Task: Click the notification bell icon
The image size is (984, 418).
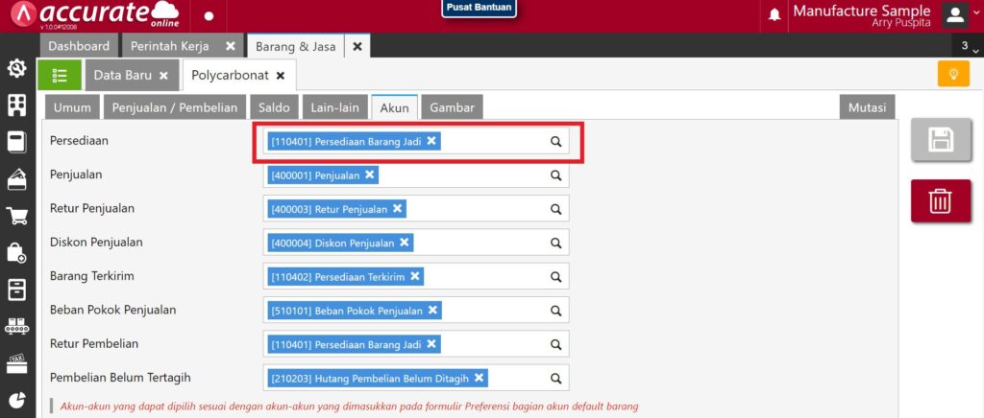Action: click(775, 15)
